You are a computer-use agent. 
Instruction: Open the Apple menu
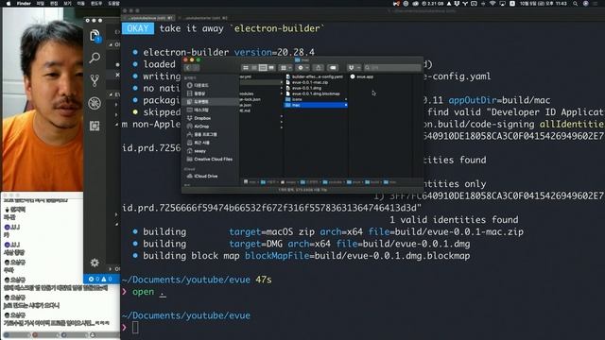[9, 4]
